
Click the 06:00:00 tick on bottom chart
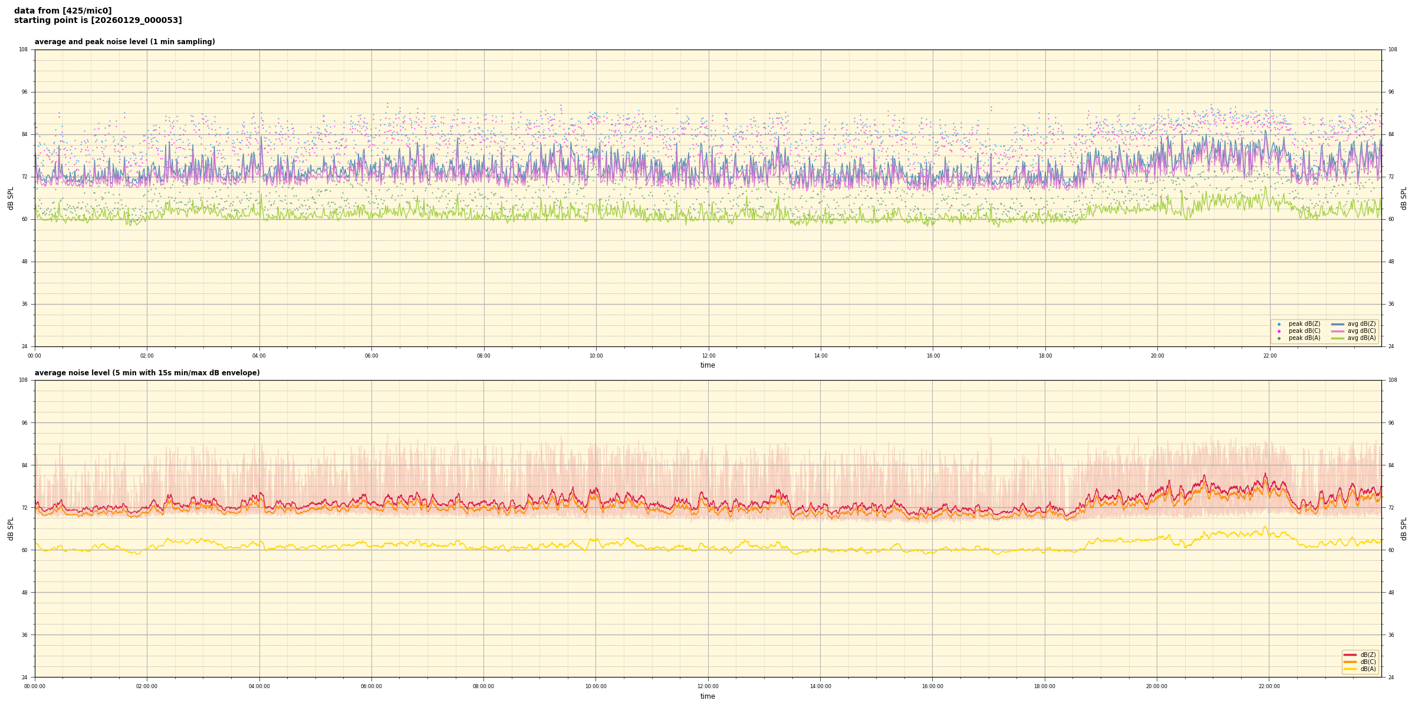pos(371,686)
